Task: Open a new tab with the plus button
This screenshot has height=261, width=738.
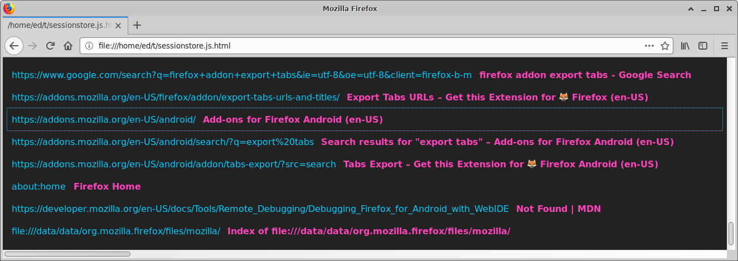Action: click(x=137, y=25)
